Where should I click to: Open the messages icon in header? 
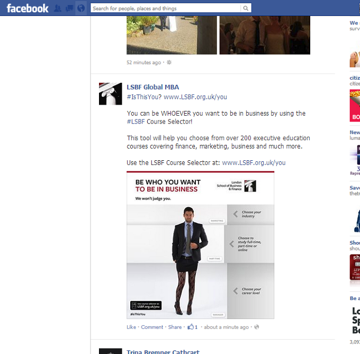click(x=69, y=8)
